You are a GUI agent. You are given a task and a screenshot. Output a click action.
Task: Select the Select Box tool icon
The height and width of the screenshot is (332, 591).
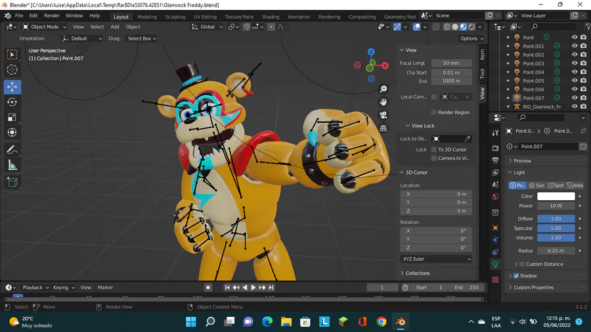click(x=12, y=55)
